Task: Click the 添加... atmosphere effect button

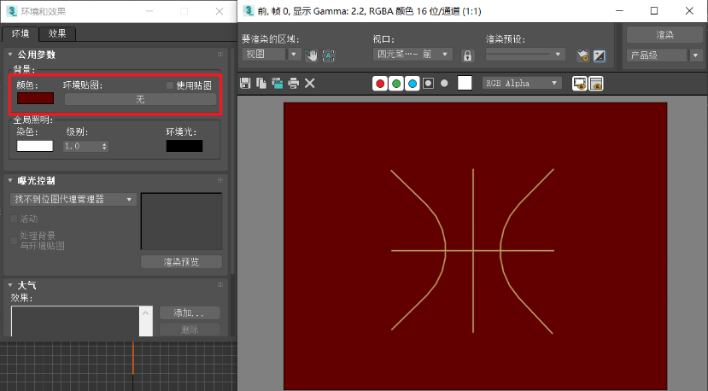Action: (190, 313)
